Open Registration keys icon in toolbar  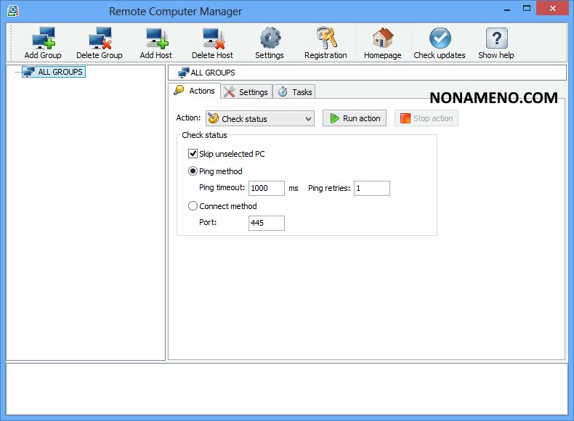click(326, 38)
